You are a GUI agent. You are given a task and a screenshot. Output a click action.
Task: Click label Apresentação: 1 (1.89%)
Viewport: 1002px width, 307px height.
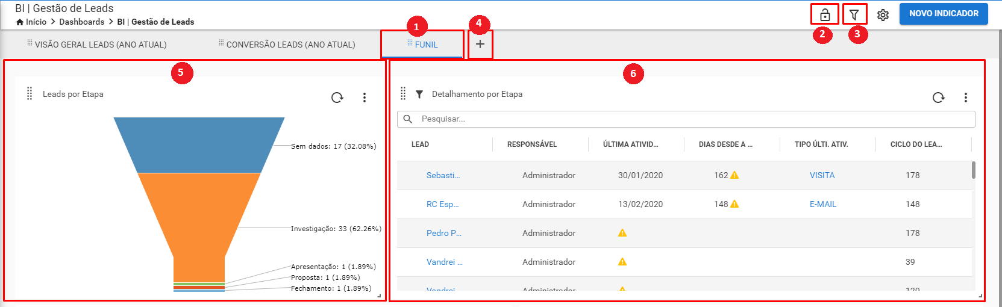coord(333,267)
